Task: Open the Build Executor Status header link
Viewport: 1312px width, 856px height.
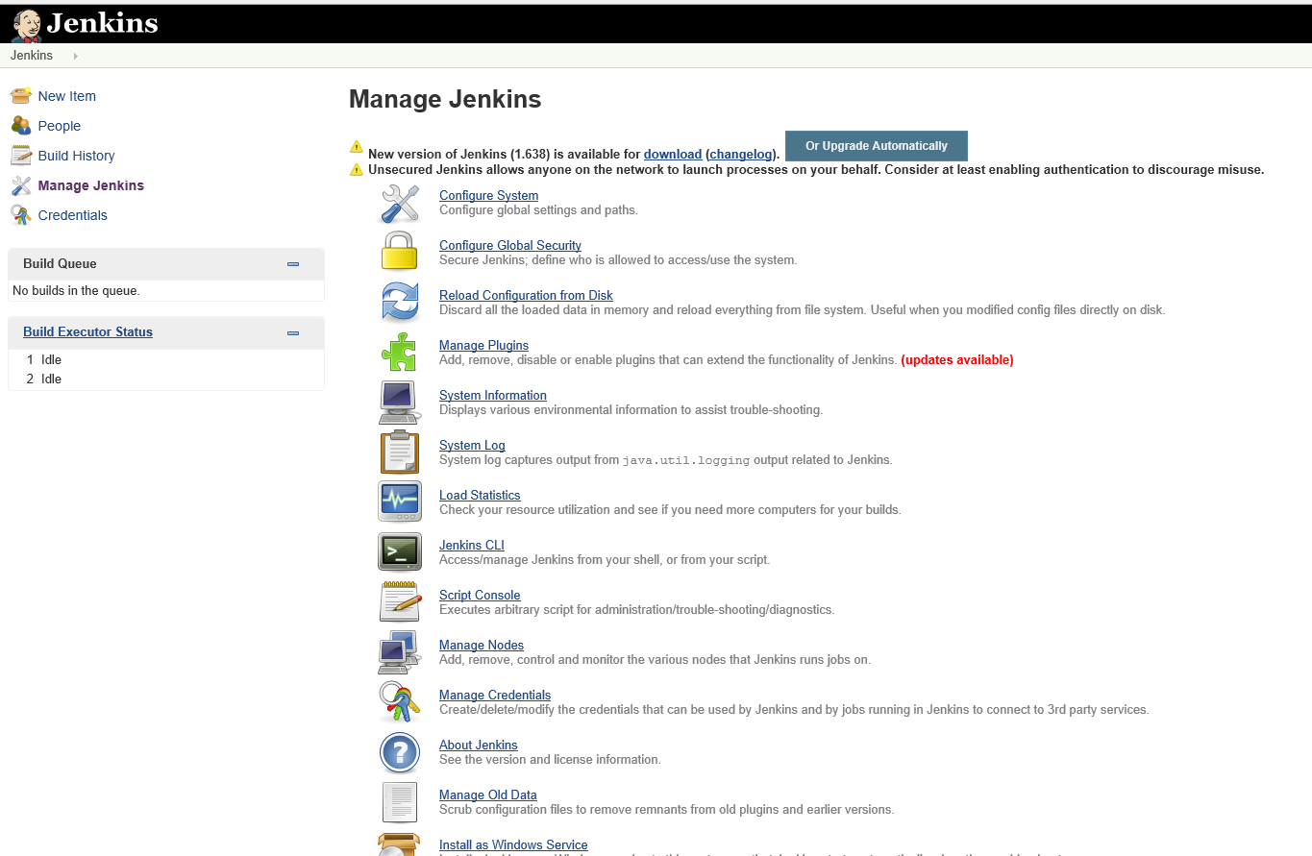Action: pyautogui.click(x=87, y=331)
